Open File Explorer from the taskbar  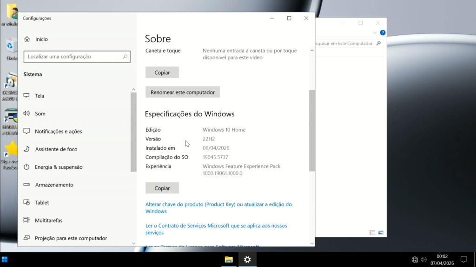(x=229, y=260)
